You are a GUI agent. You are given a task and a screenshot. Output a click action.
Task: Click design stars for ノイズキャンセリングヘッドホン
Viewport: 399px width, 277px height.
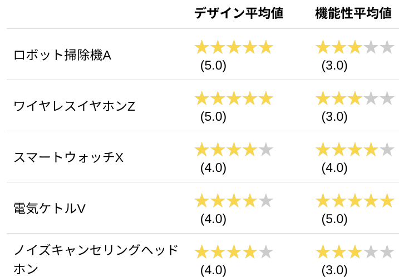pyautogui.click(x=234, y=252)
